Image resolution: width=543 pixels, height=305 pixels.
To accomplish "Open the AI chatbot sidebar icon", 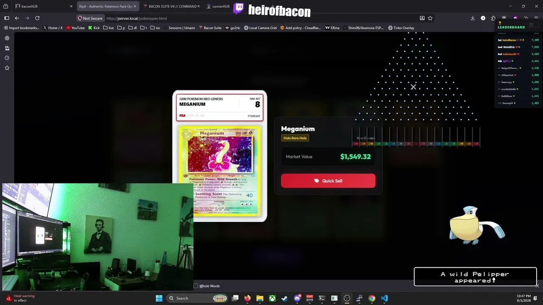I will tap(7, 38).
